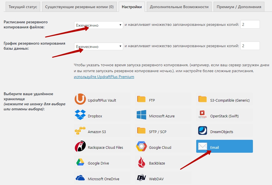Select the Microsoft OneDrive cloud icon

(x=80, y=178)
